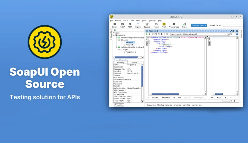Click the SoapUI logo in title bar

[112, 17]
